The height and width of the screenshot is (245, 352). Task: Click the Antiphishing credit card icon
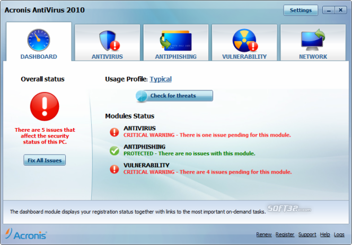pyautogui.click(x=176, y=40)
